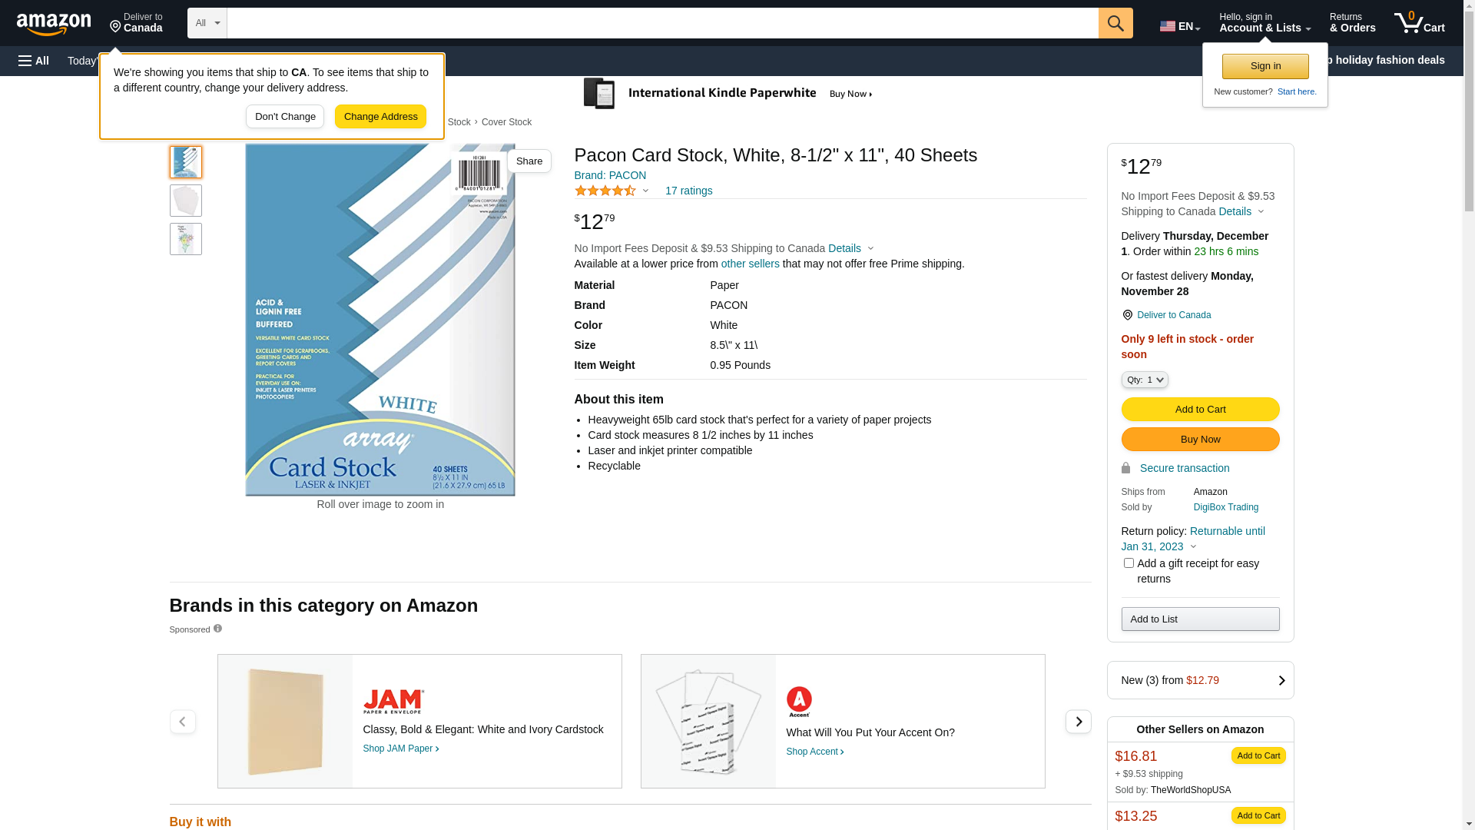Open the All hamburger menu
The image size is (1475, 830).
34,61
